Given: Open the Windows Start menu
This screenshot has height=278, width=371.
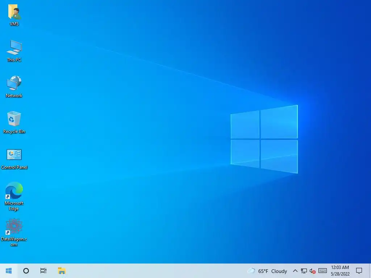Looking at the screenshot, I should [x=9, y=271].
